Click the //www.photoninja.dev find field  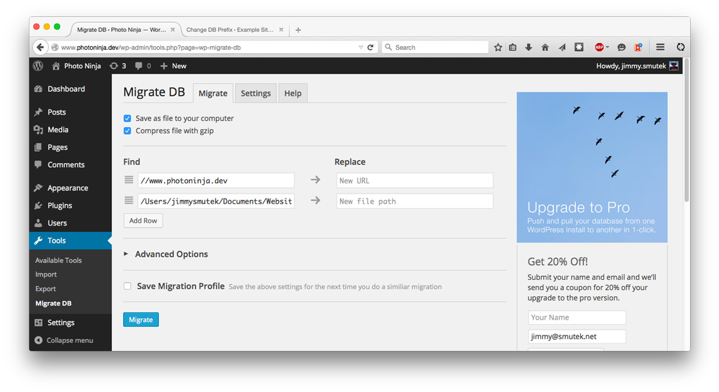pos(216,180)
